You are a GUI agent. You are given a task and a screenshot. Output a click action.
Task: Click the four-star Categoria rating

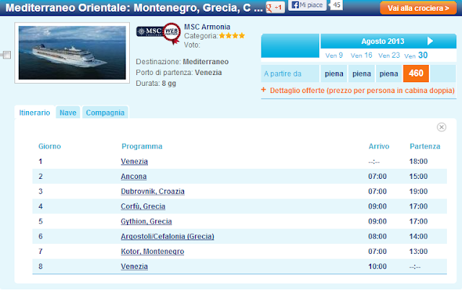[x=232, y=36]
